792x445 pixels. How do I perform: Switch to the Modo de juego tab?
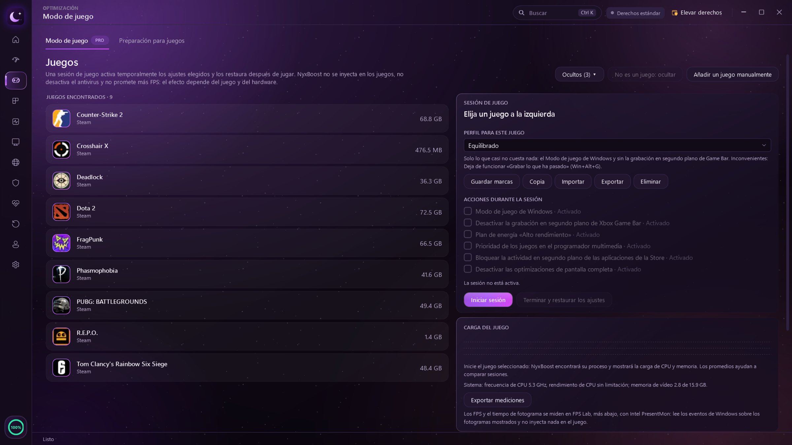(x=77, y=41)
